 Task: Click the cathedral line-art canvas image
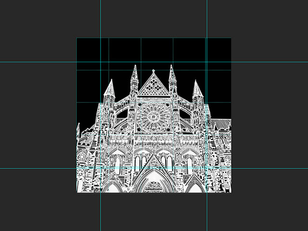click(154, 115)
